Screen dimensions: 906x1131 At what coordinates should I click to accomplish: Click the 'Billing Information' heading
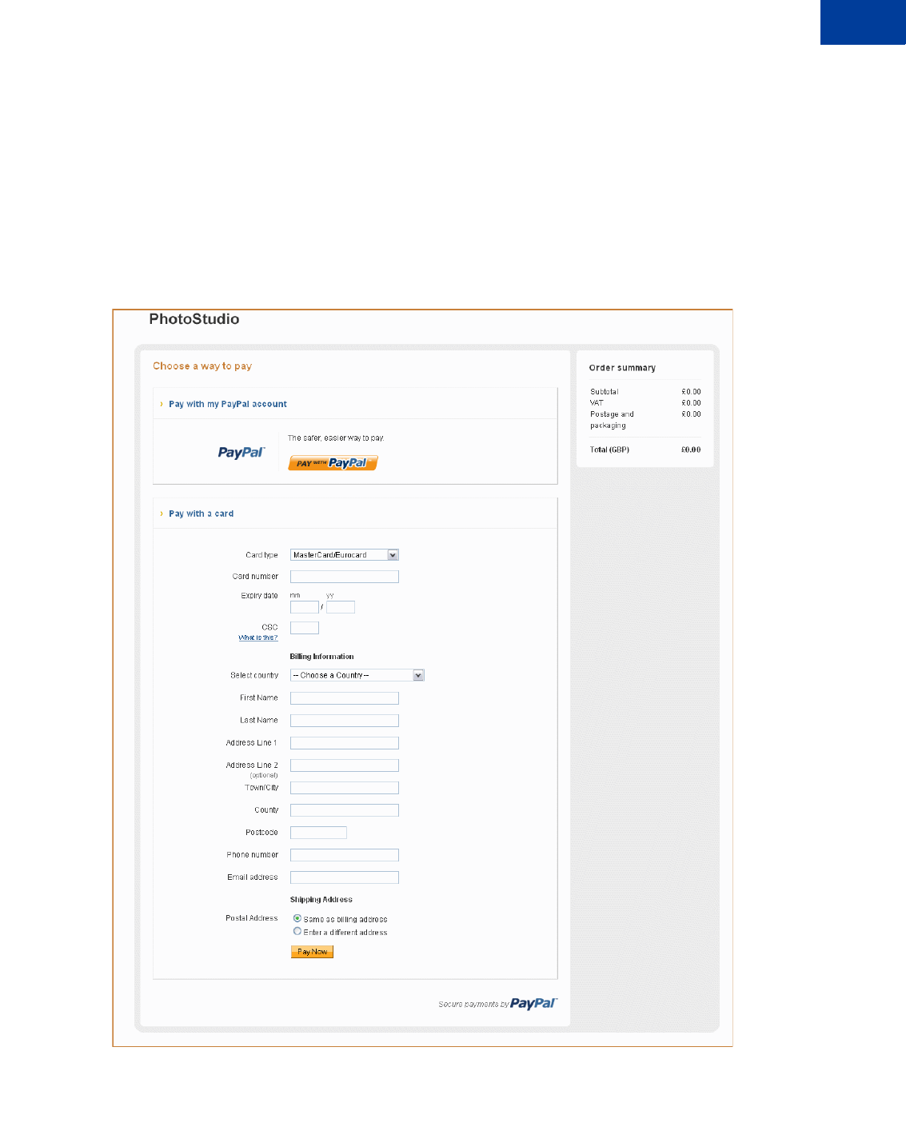click(x=321, y=657)
